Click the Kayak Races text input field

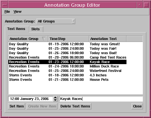pos(101,99)
